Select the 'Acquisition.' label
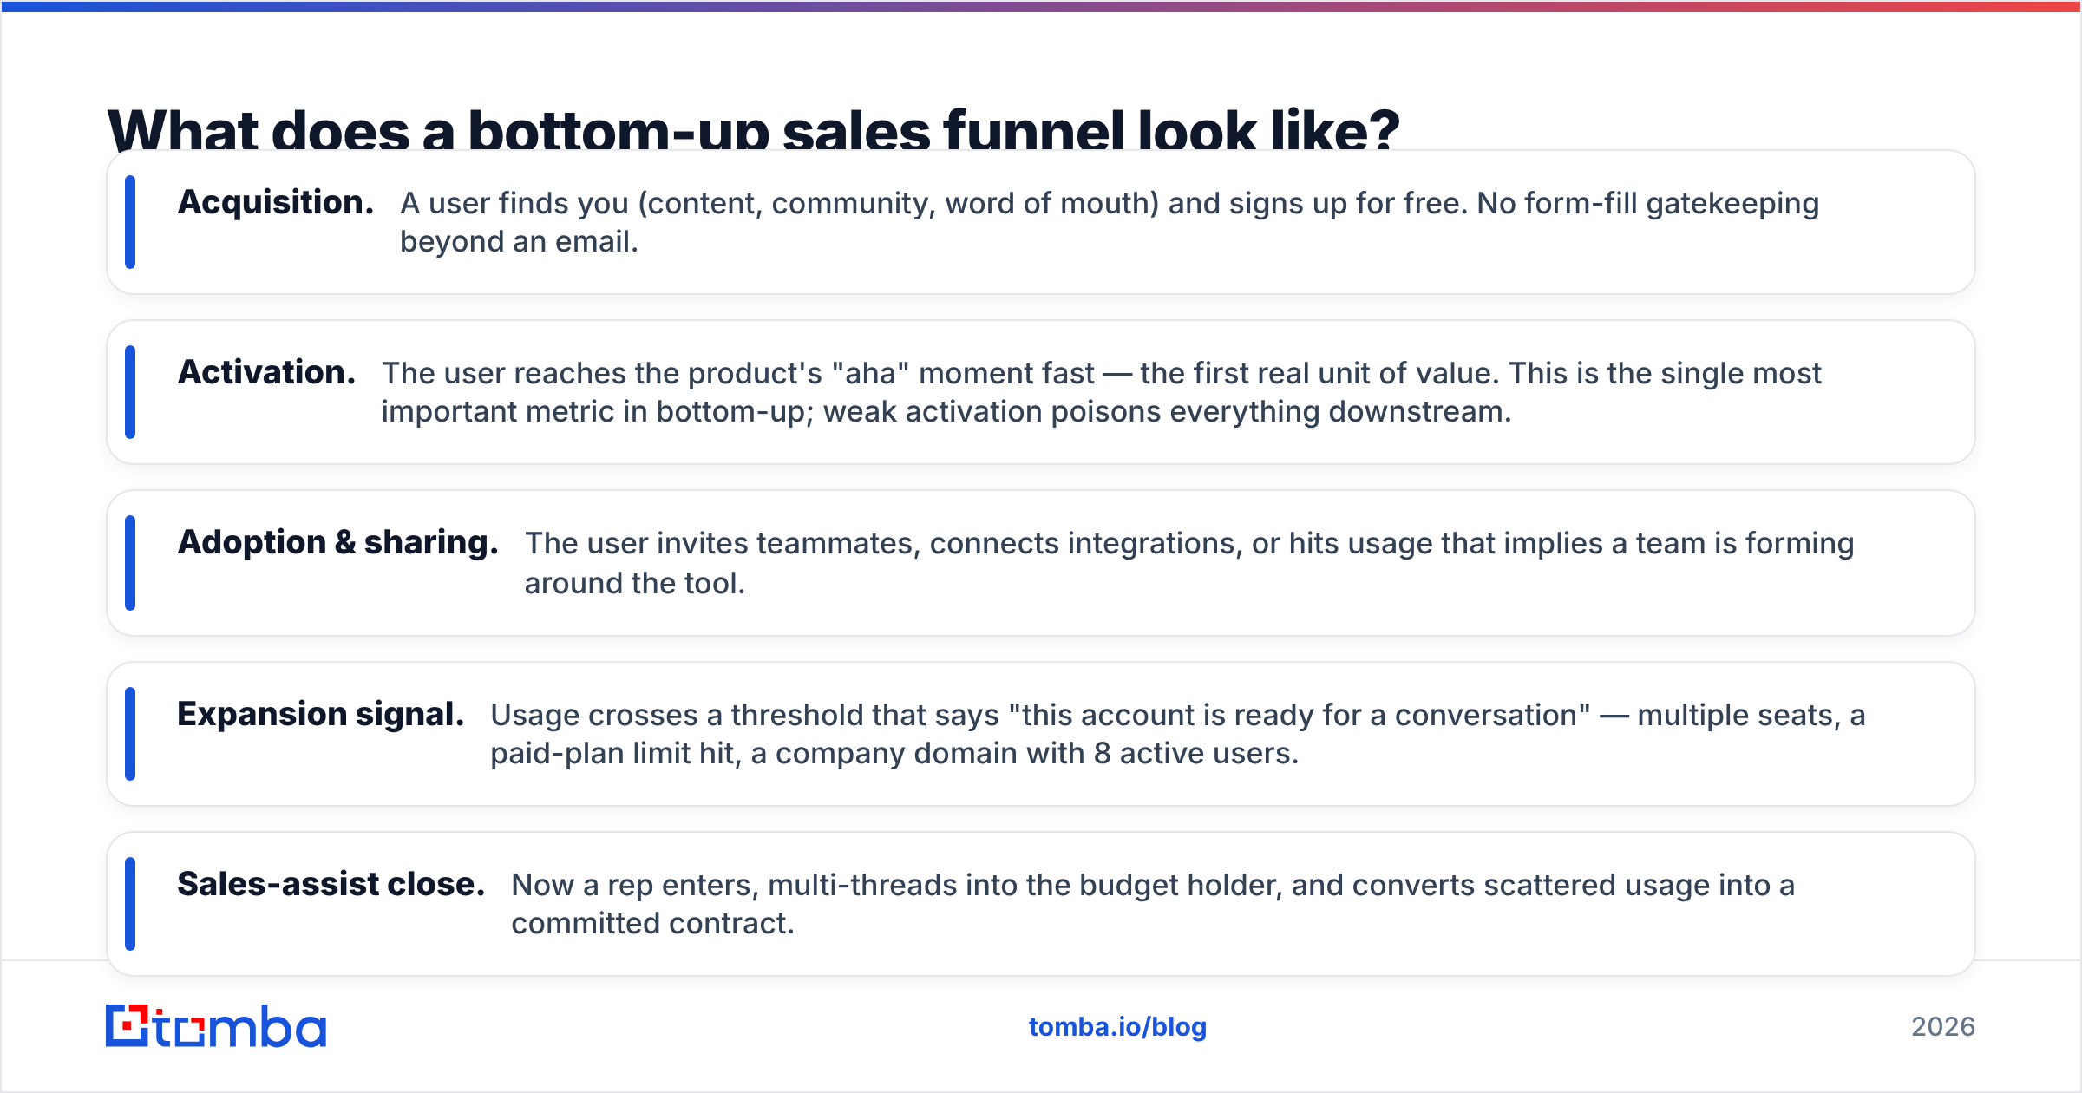This screenshot has width=2082, height=1093. 276,202
